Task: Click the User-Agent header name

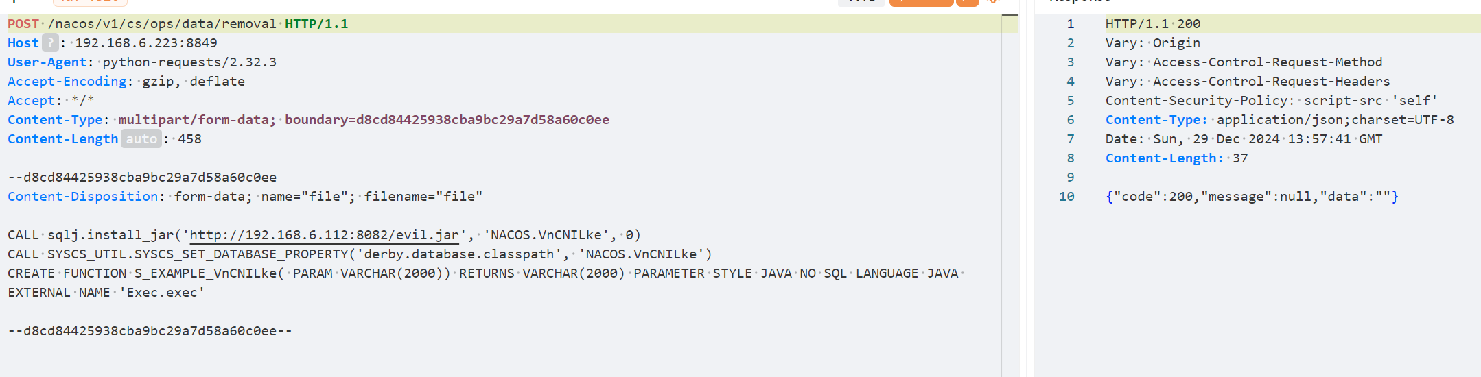Action: pyautogui.click(x=47, y=62)
